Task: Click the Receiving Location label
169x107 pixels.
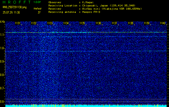Action: (x=63, y=6)
